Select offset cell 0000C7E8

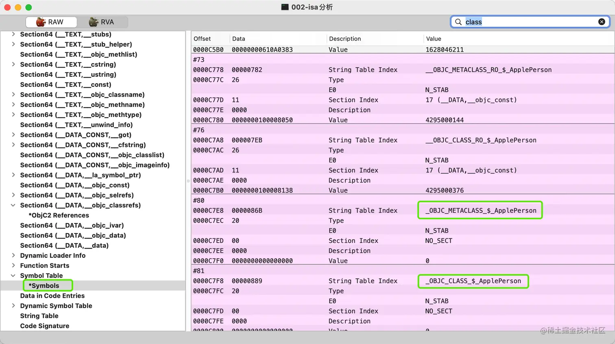click(208, 210)
